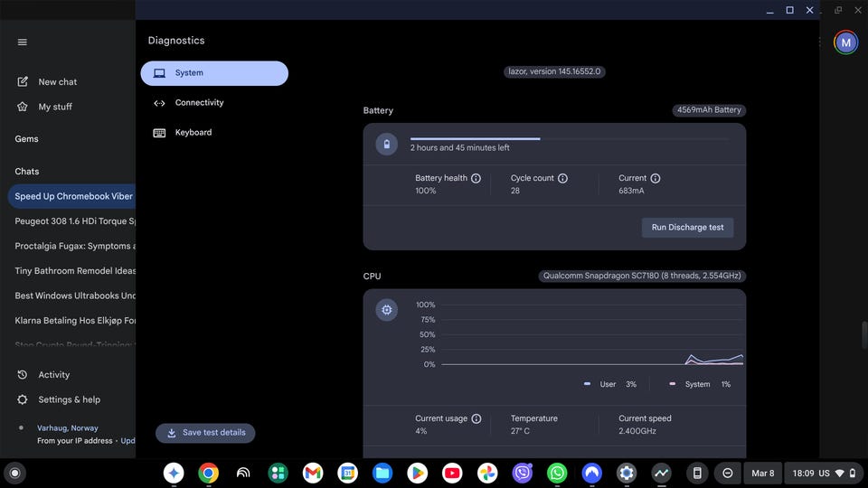Launch YouTube from the shelf
This screenshot has height=488, width=868.
pos(452,473)
